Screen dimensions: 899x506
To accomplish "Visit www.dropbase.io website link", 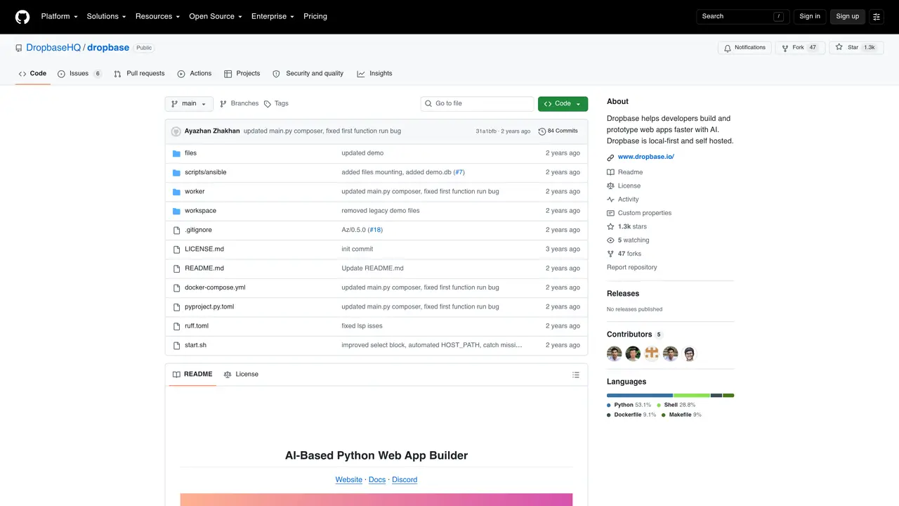I will [646, 157].
